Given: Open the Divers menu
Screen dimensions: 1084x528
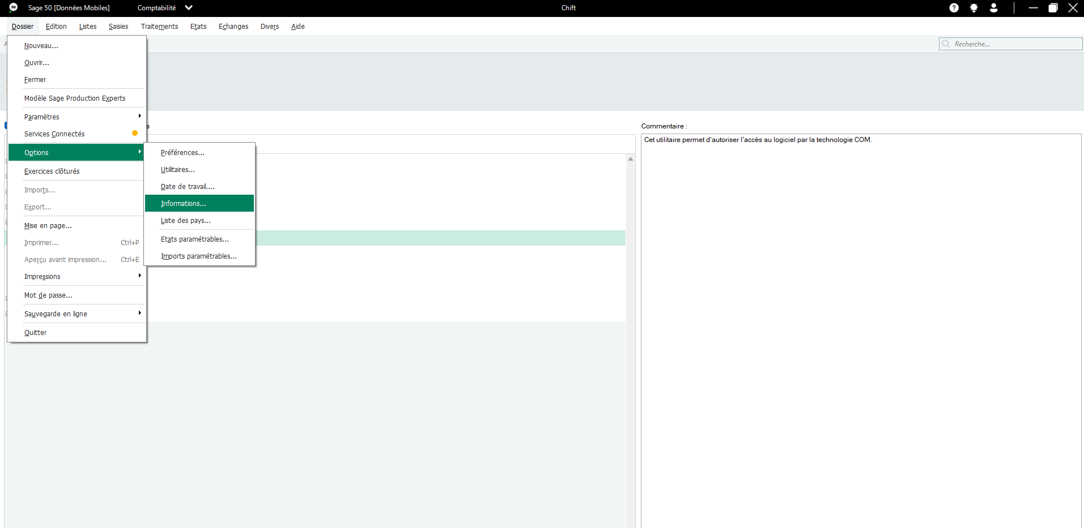Looking at the screenshot, I should pyautogui.click(x=270, y=27).
